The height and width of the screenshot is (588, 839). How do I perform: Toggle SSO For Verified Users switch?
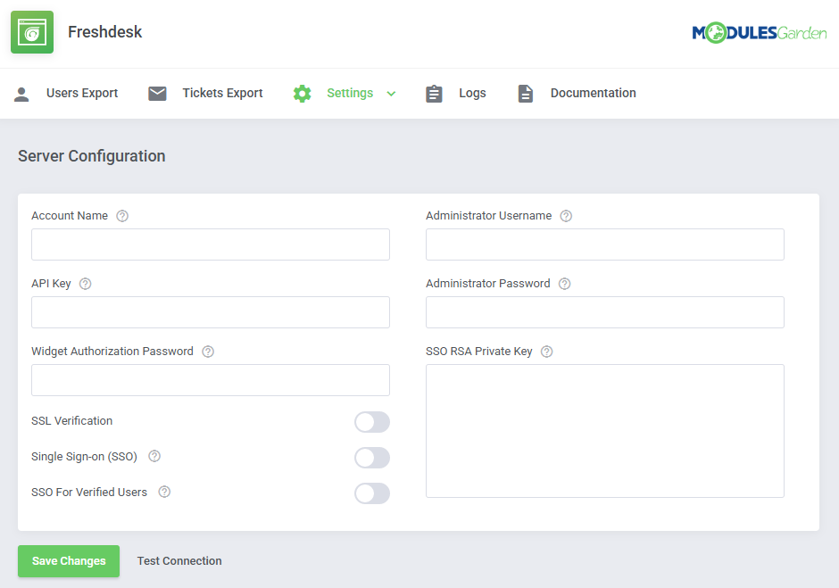coord(372,493)
